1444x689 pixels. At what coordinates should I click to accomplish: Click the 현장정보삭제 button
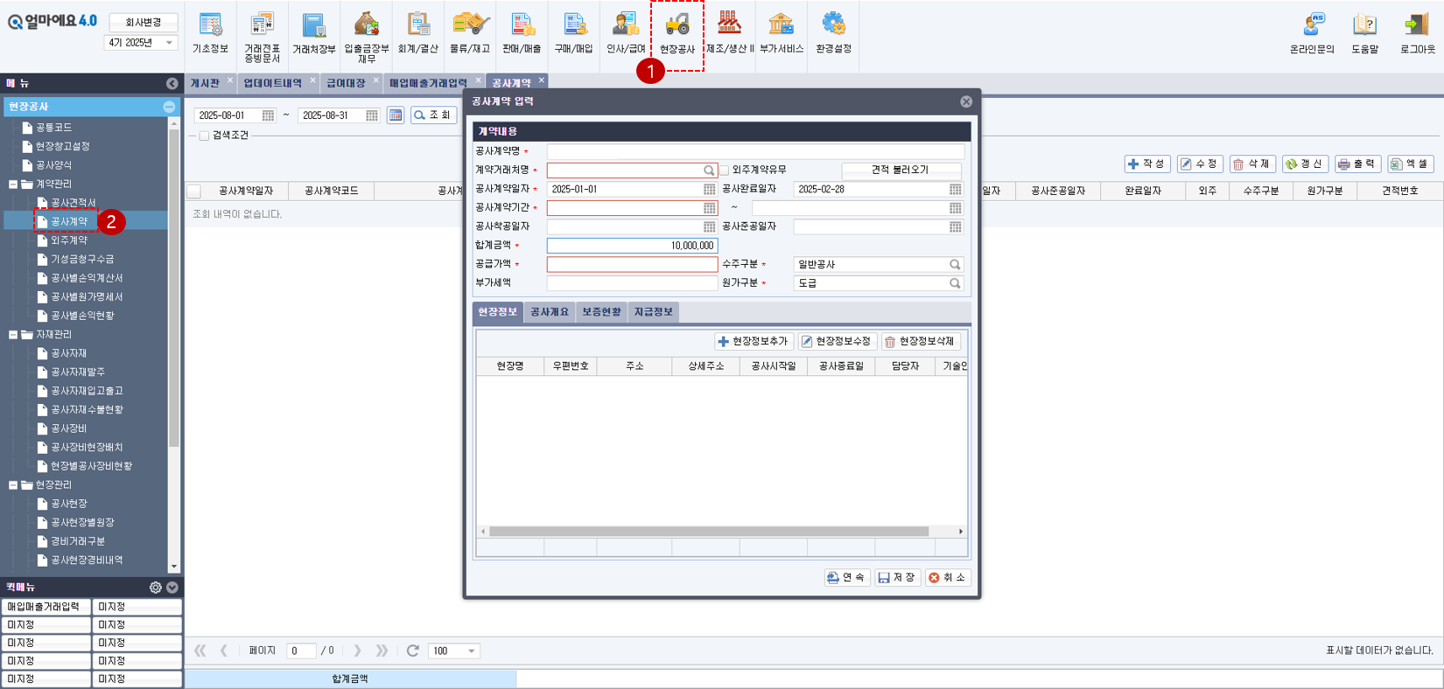click(x=921, y=341)
